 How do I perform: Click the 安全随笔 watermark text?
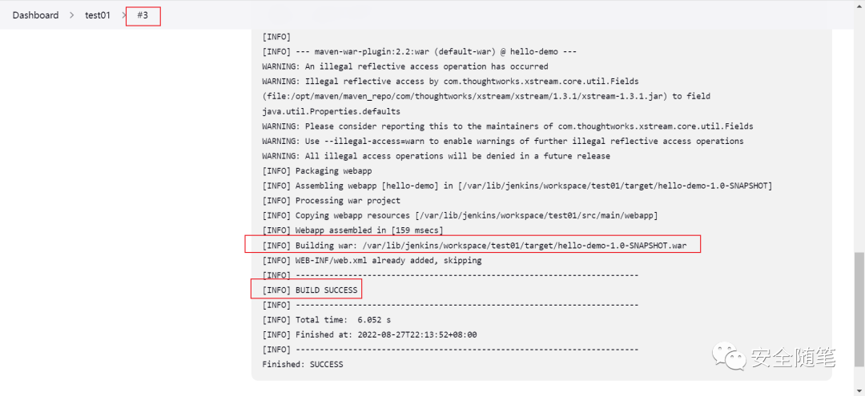793,358
